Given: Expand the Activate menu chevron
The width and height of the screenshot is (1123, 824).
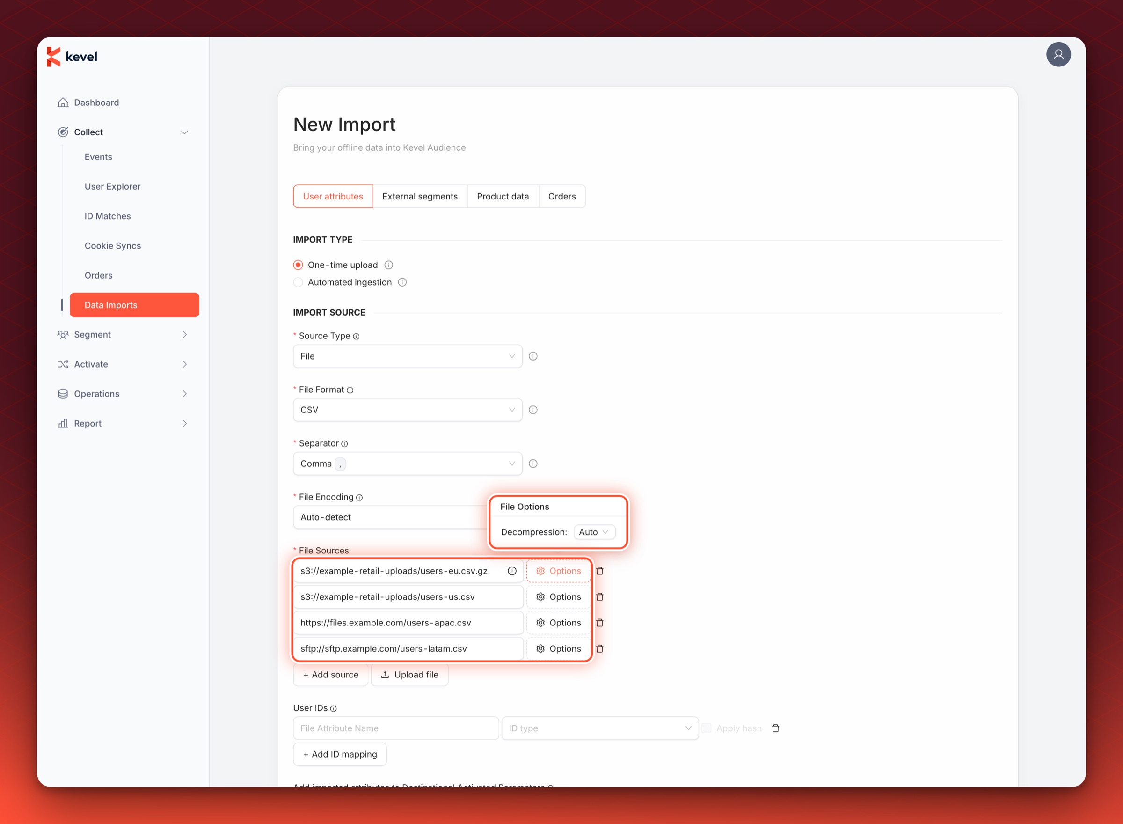Looking at the screenshot, I should coord(184,364).
